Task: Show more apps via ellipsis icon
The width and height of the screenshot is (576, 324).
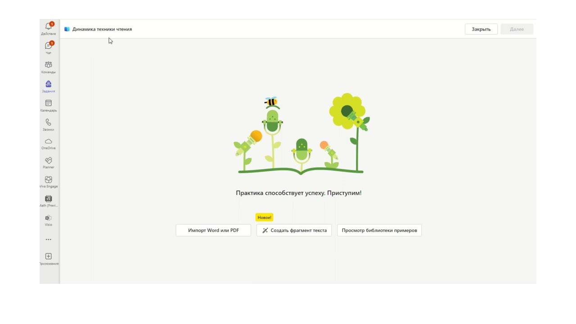Action: 49,239
